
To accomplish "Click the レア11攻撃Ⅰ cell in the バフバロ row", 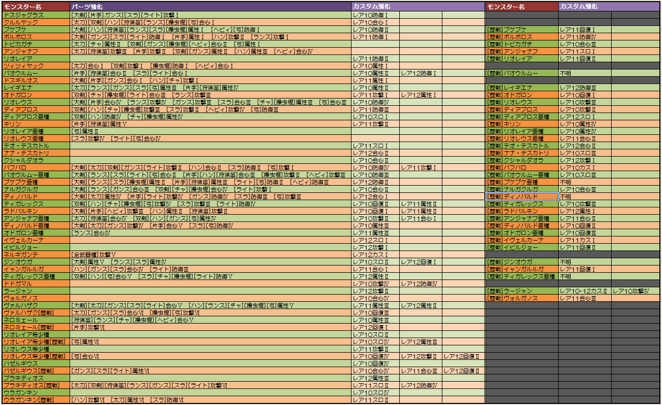I will pos(421,167).
